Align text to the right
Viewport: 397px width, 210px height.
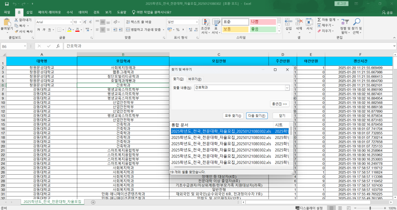tap(108, 30)
